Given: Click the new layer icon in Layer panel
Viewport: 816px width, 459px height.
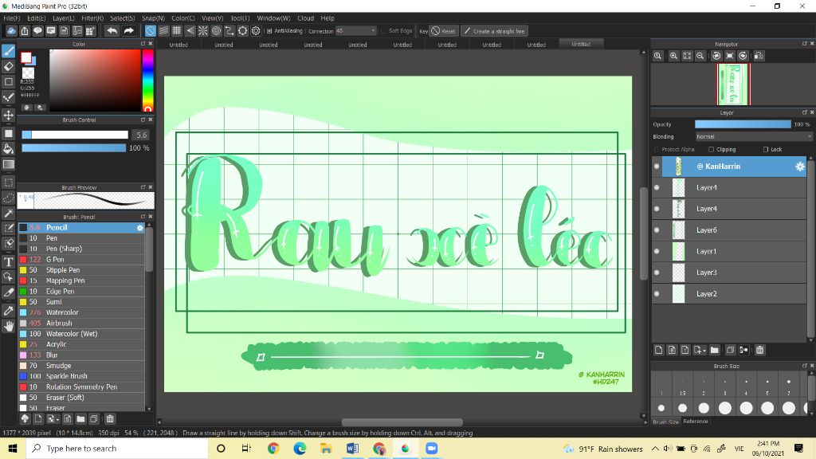Looking at the screenshot, I should (x=659, y=351).
